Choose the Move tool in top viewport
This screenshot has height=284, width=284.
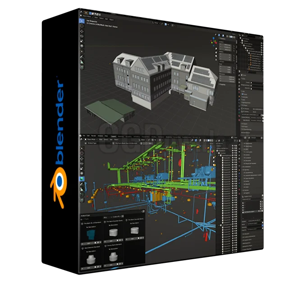[82, 32]
